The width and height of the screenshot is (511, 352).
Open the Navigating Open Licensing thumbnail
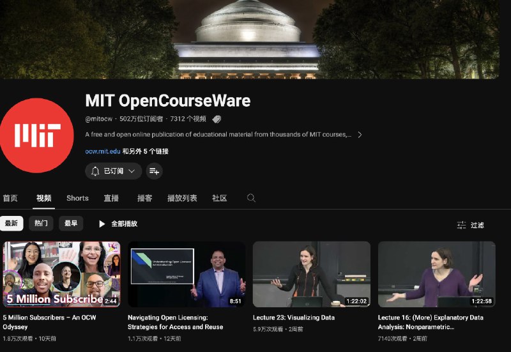[187, 275]
